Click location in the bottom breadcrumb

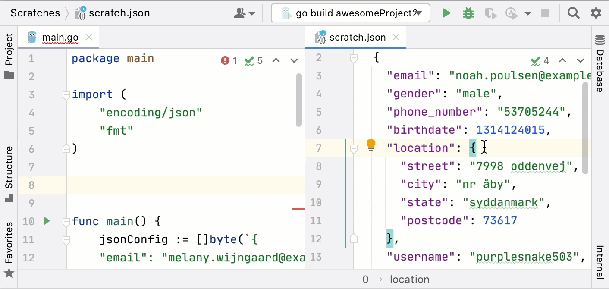(409, 279)
